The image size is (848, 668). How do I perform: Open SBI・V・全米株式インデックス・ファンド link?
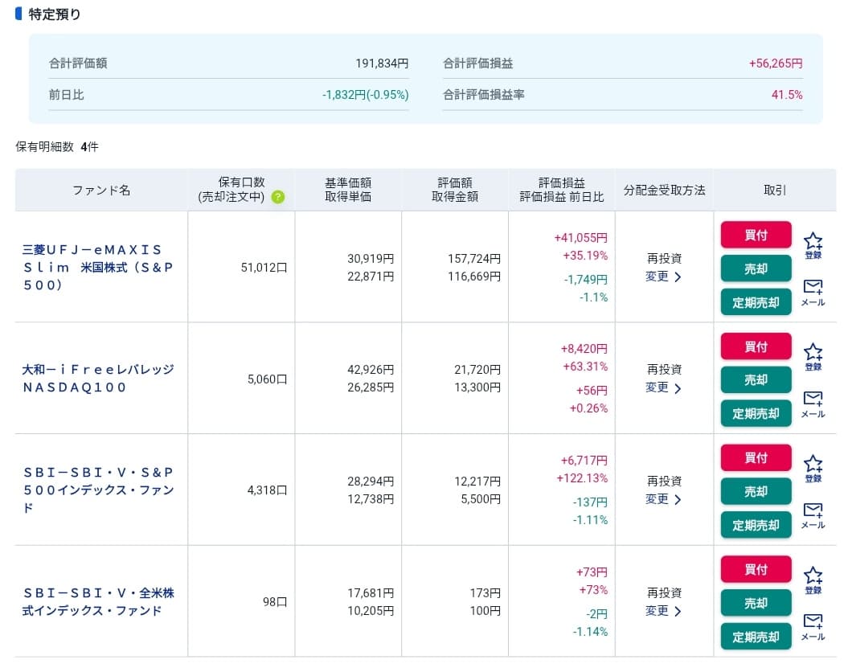(x=98, y=601)
